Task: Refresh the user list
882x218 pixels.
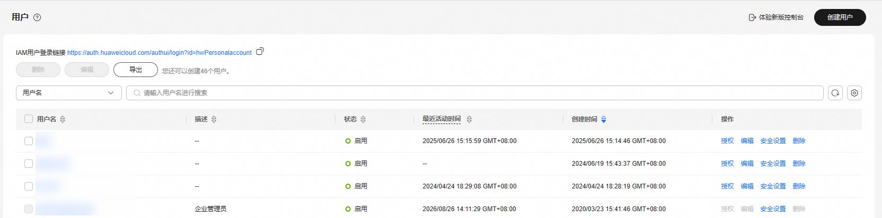Action: point(835,93)
